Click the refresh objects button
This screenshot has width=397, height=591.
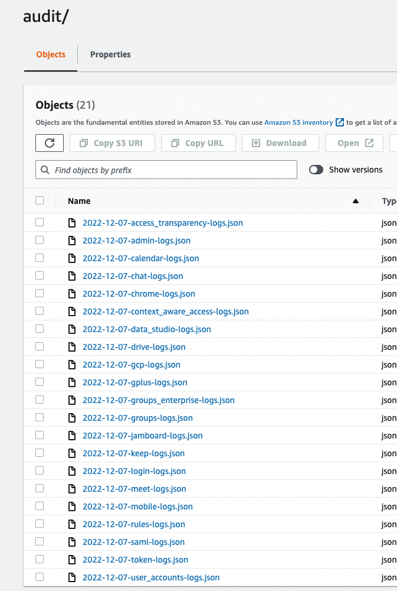pyautogui.click(x=50, y=143)
